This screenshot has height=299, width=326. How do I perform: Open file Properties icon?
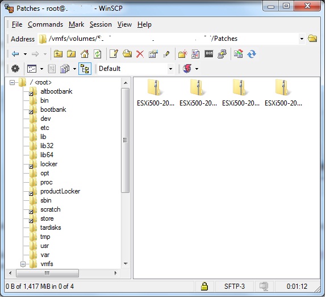(153, 54)
